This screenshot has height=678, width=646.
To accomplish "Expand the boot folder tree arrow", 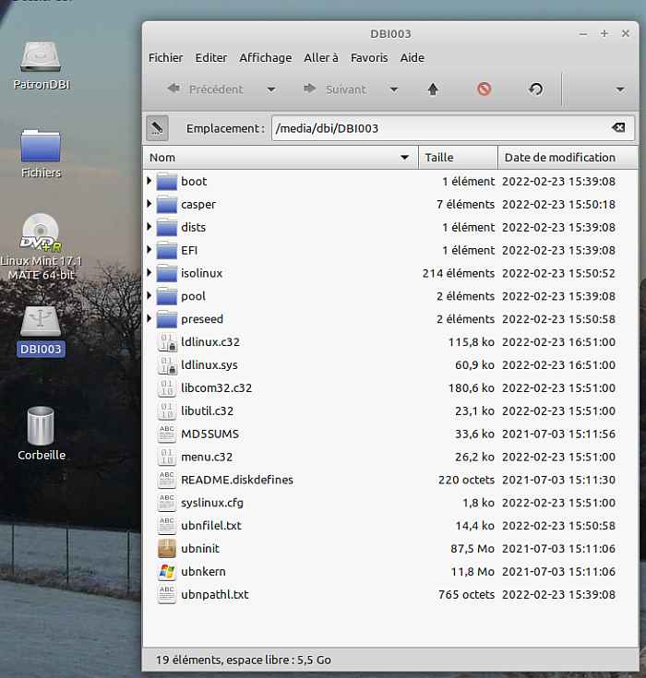I will pos(150,182).
